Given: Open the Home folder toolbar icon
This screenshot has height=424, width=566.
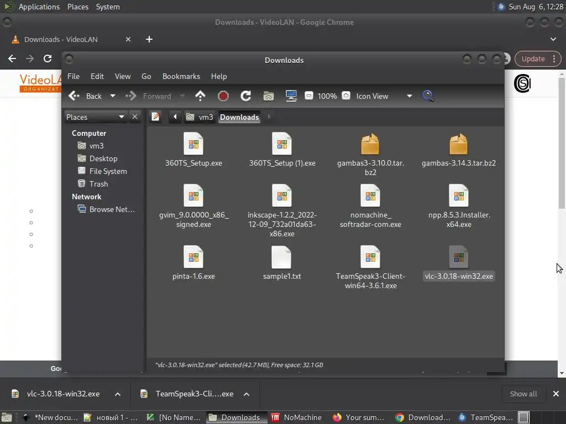Looking at the screenshot, I should 269,96.
